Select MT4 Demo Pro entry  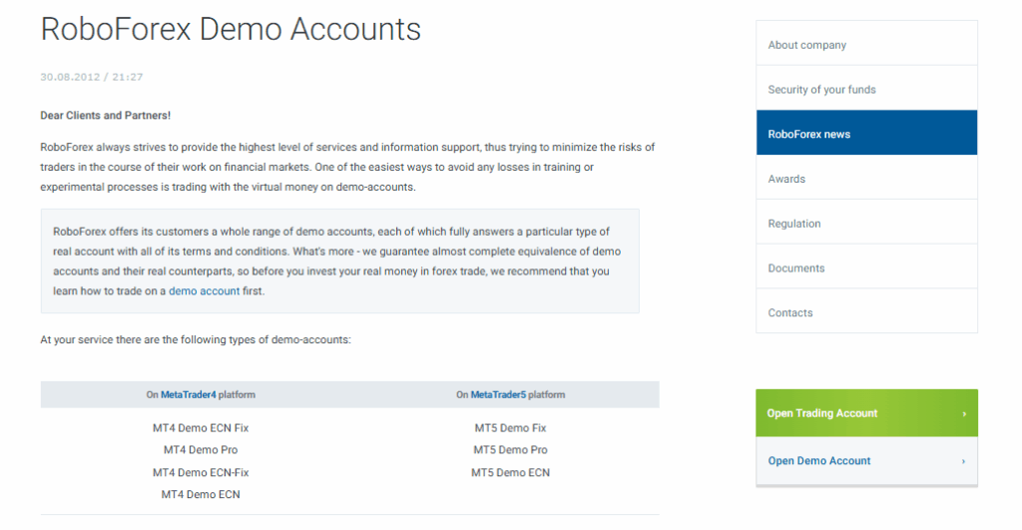tap(201, 450)
